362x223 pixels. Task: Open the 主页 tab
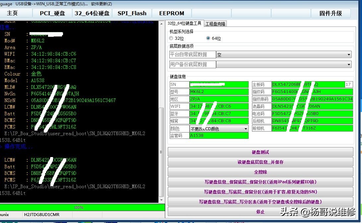tap(12, 13)
